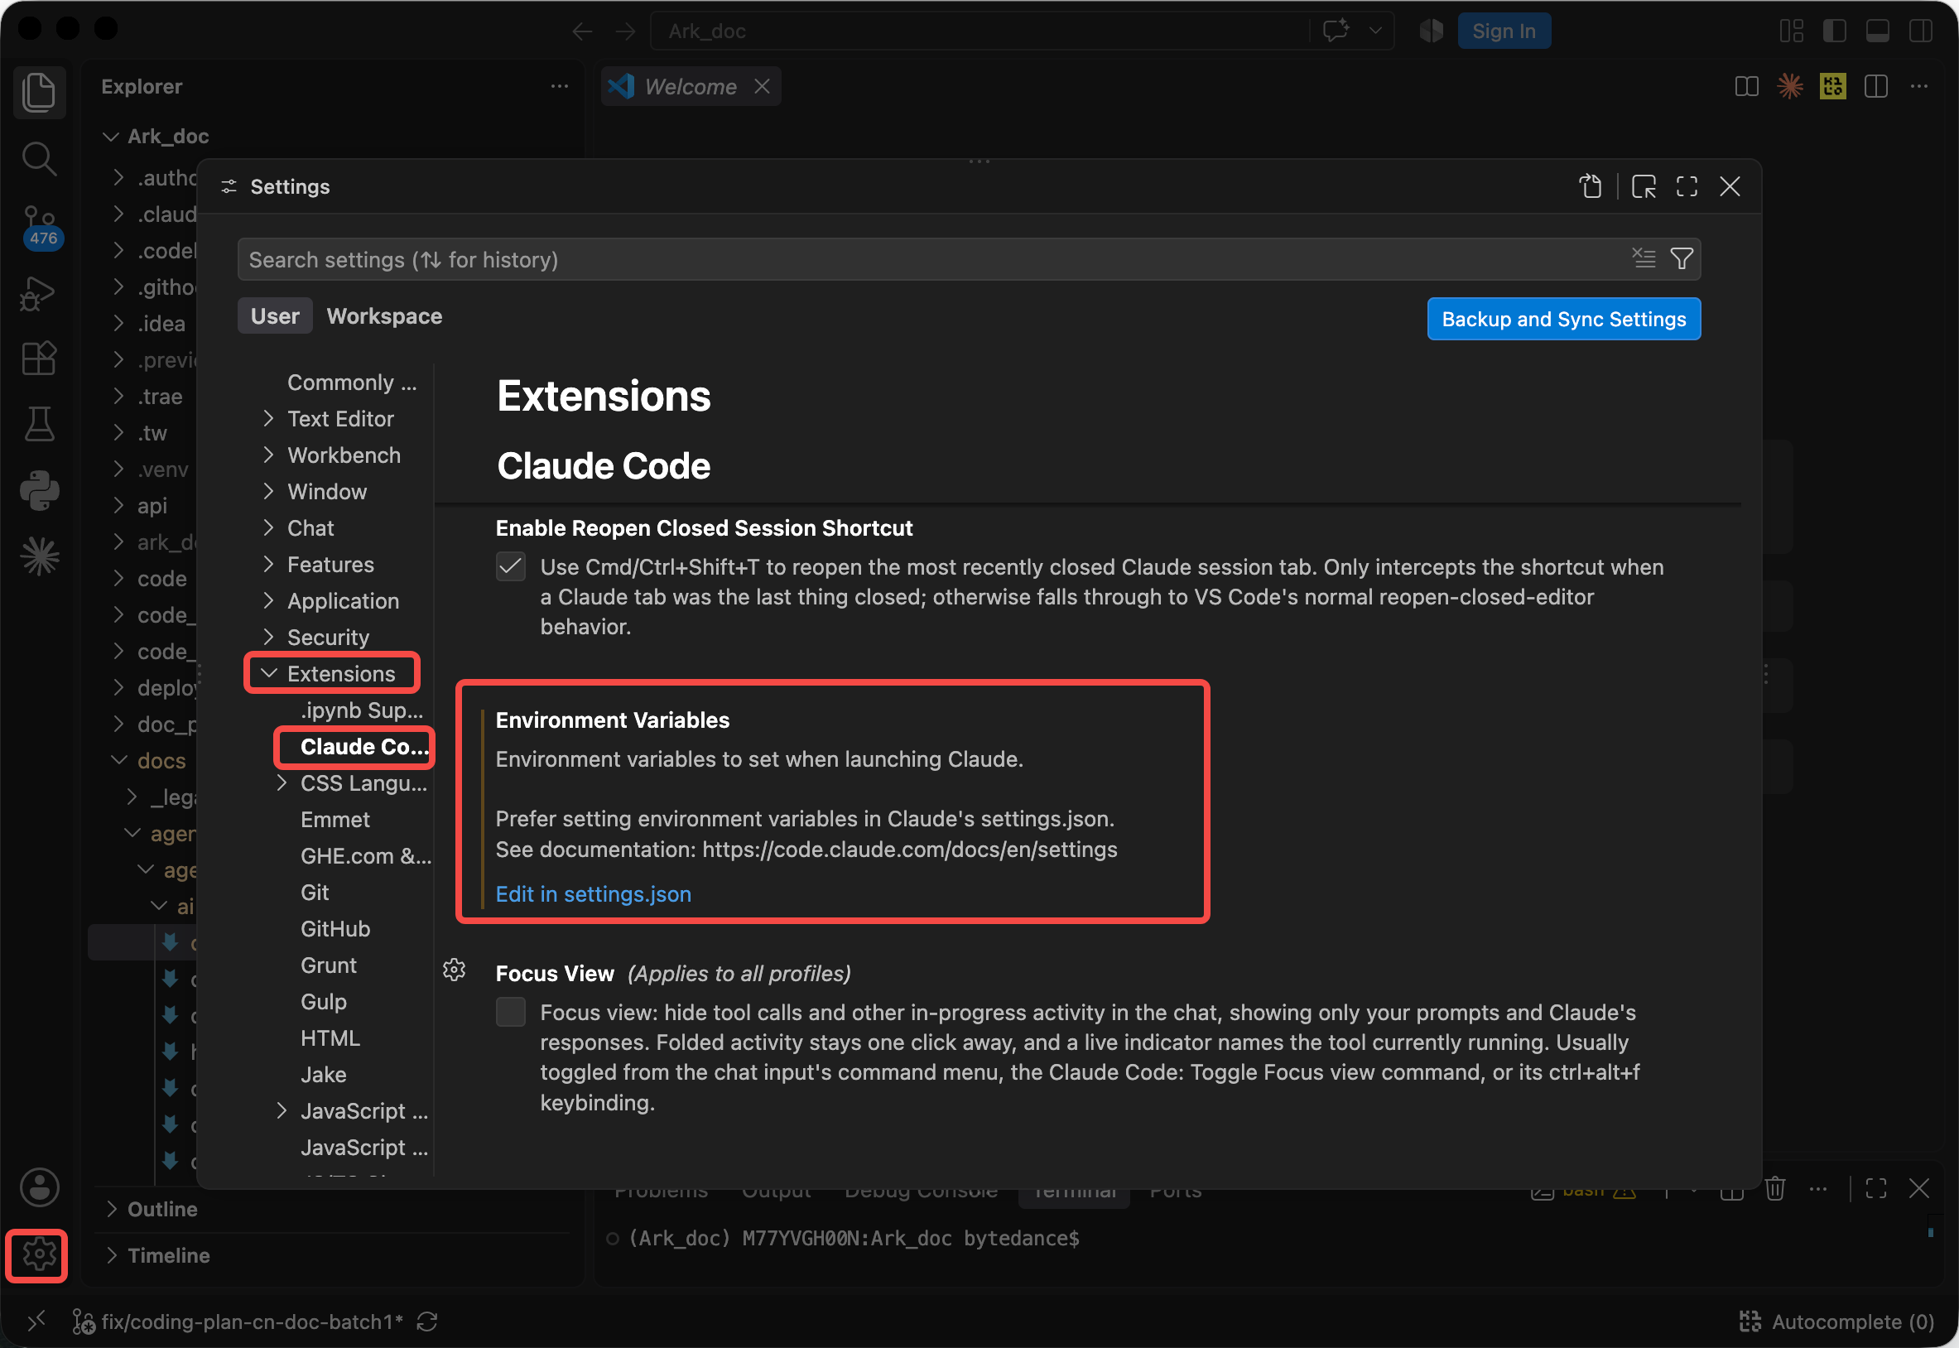Open Settings in an editor tab

pyautogui.click(x=1644, y=185)
